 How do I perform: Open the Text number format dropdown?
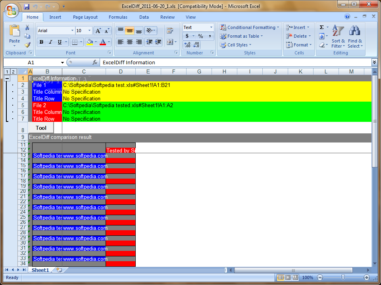(211, 27)
